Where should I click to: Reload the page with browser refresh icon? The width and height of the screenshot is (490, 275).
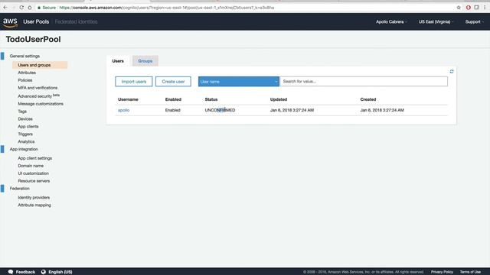21,7
